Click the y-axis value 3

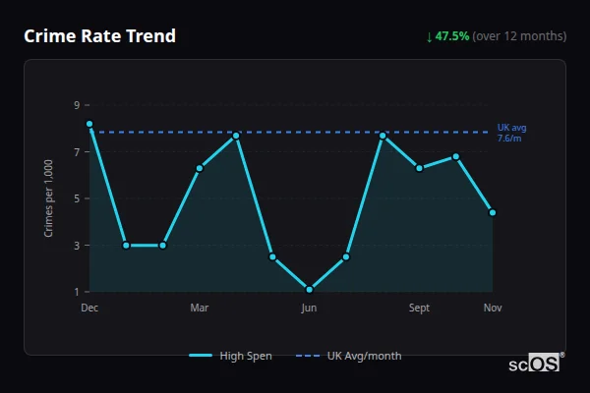(x=77, y=246)
